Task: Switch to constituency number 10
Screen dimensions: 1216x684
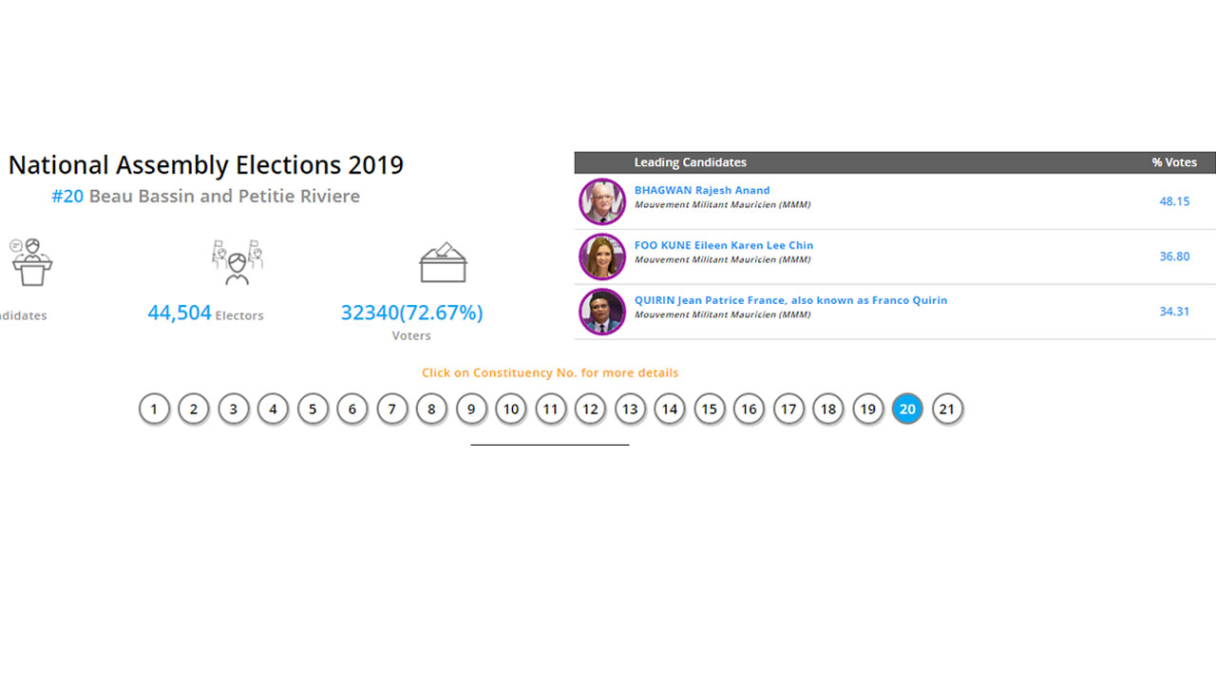Action: [511, 409]
